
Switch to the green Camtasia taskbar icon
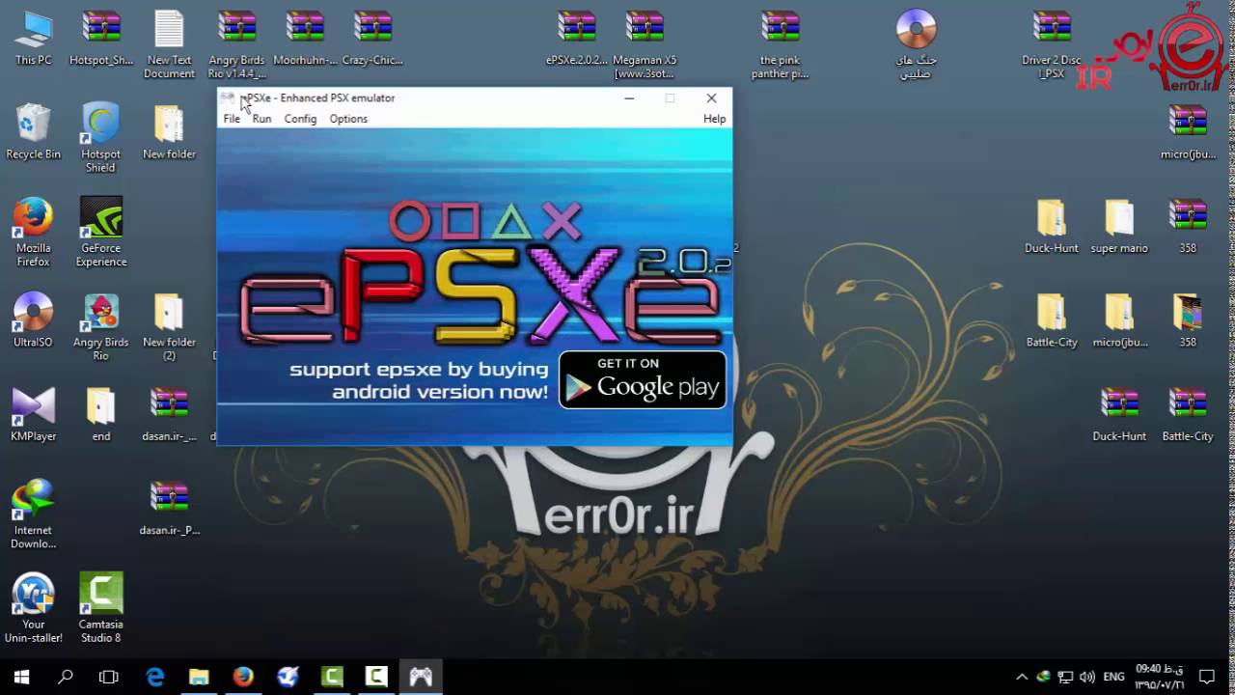click(x=332, y=677)
